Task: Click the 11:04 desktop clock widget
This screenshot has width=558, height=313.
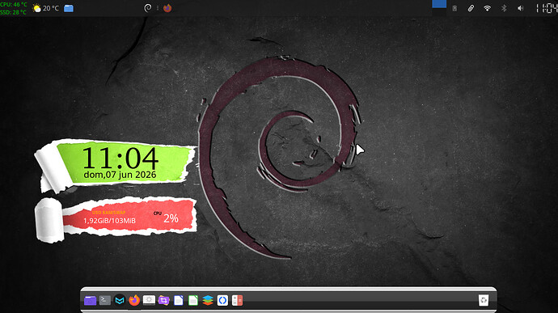Action: pos(120,158)
